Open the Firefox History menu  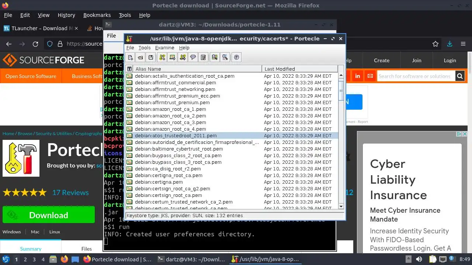[x=66, y=15]
